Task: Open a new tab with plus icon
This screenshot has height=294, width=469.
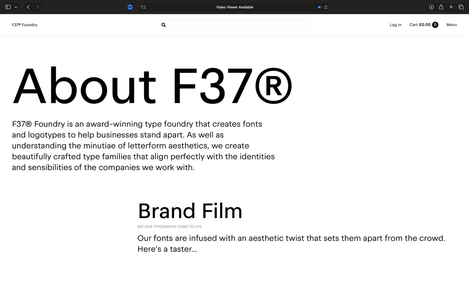Action: pyautogui.click(x=451, y=7)
